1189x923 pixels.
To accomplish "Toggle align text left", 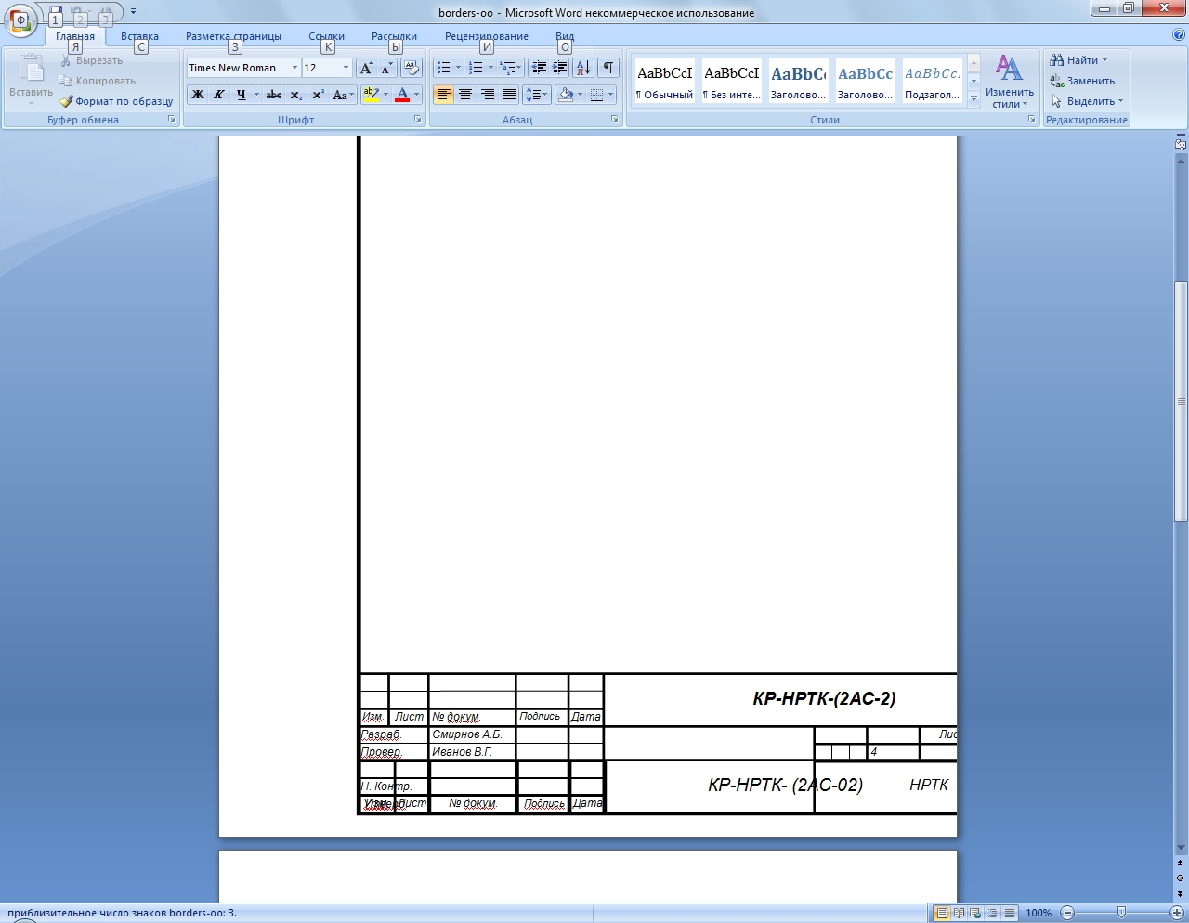I will [x=443, y=95].
